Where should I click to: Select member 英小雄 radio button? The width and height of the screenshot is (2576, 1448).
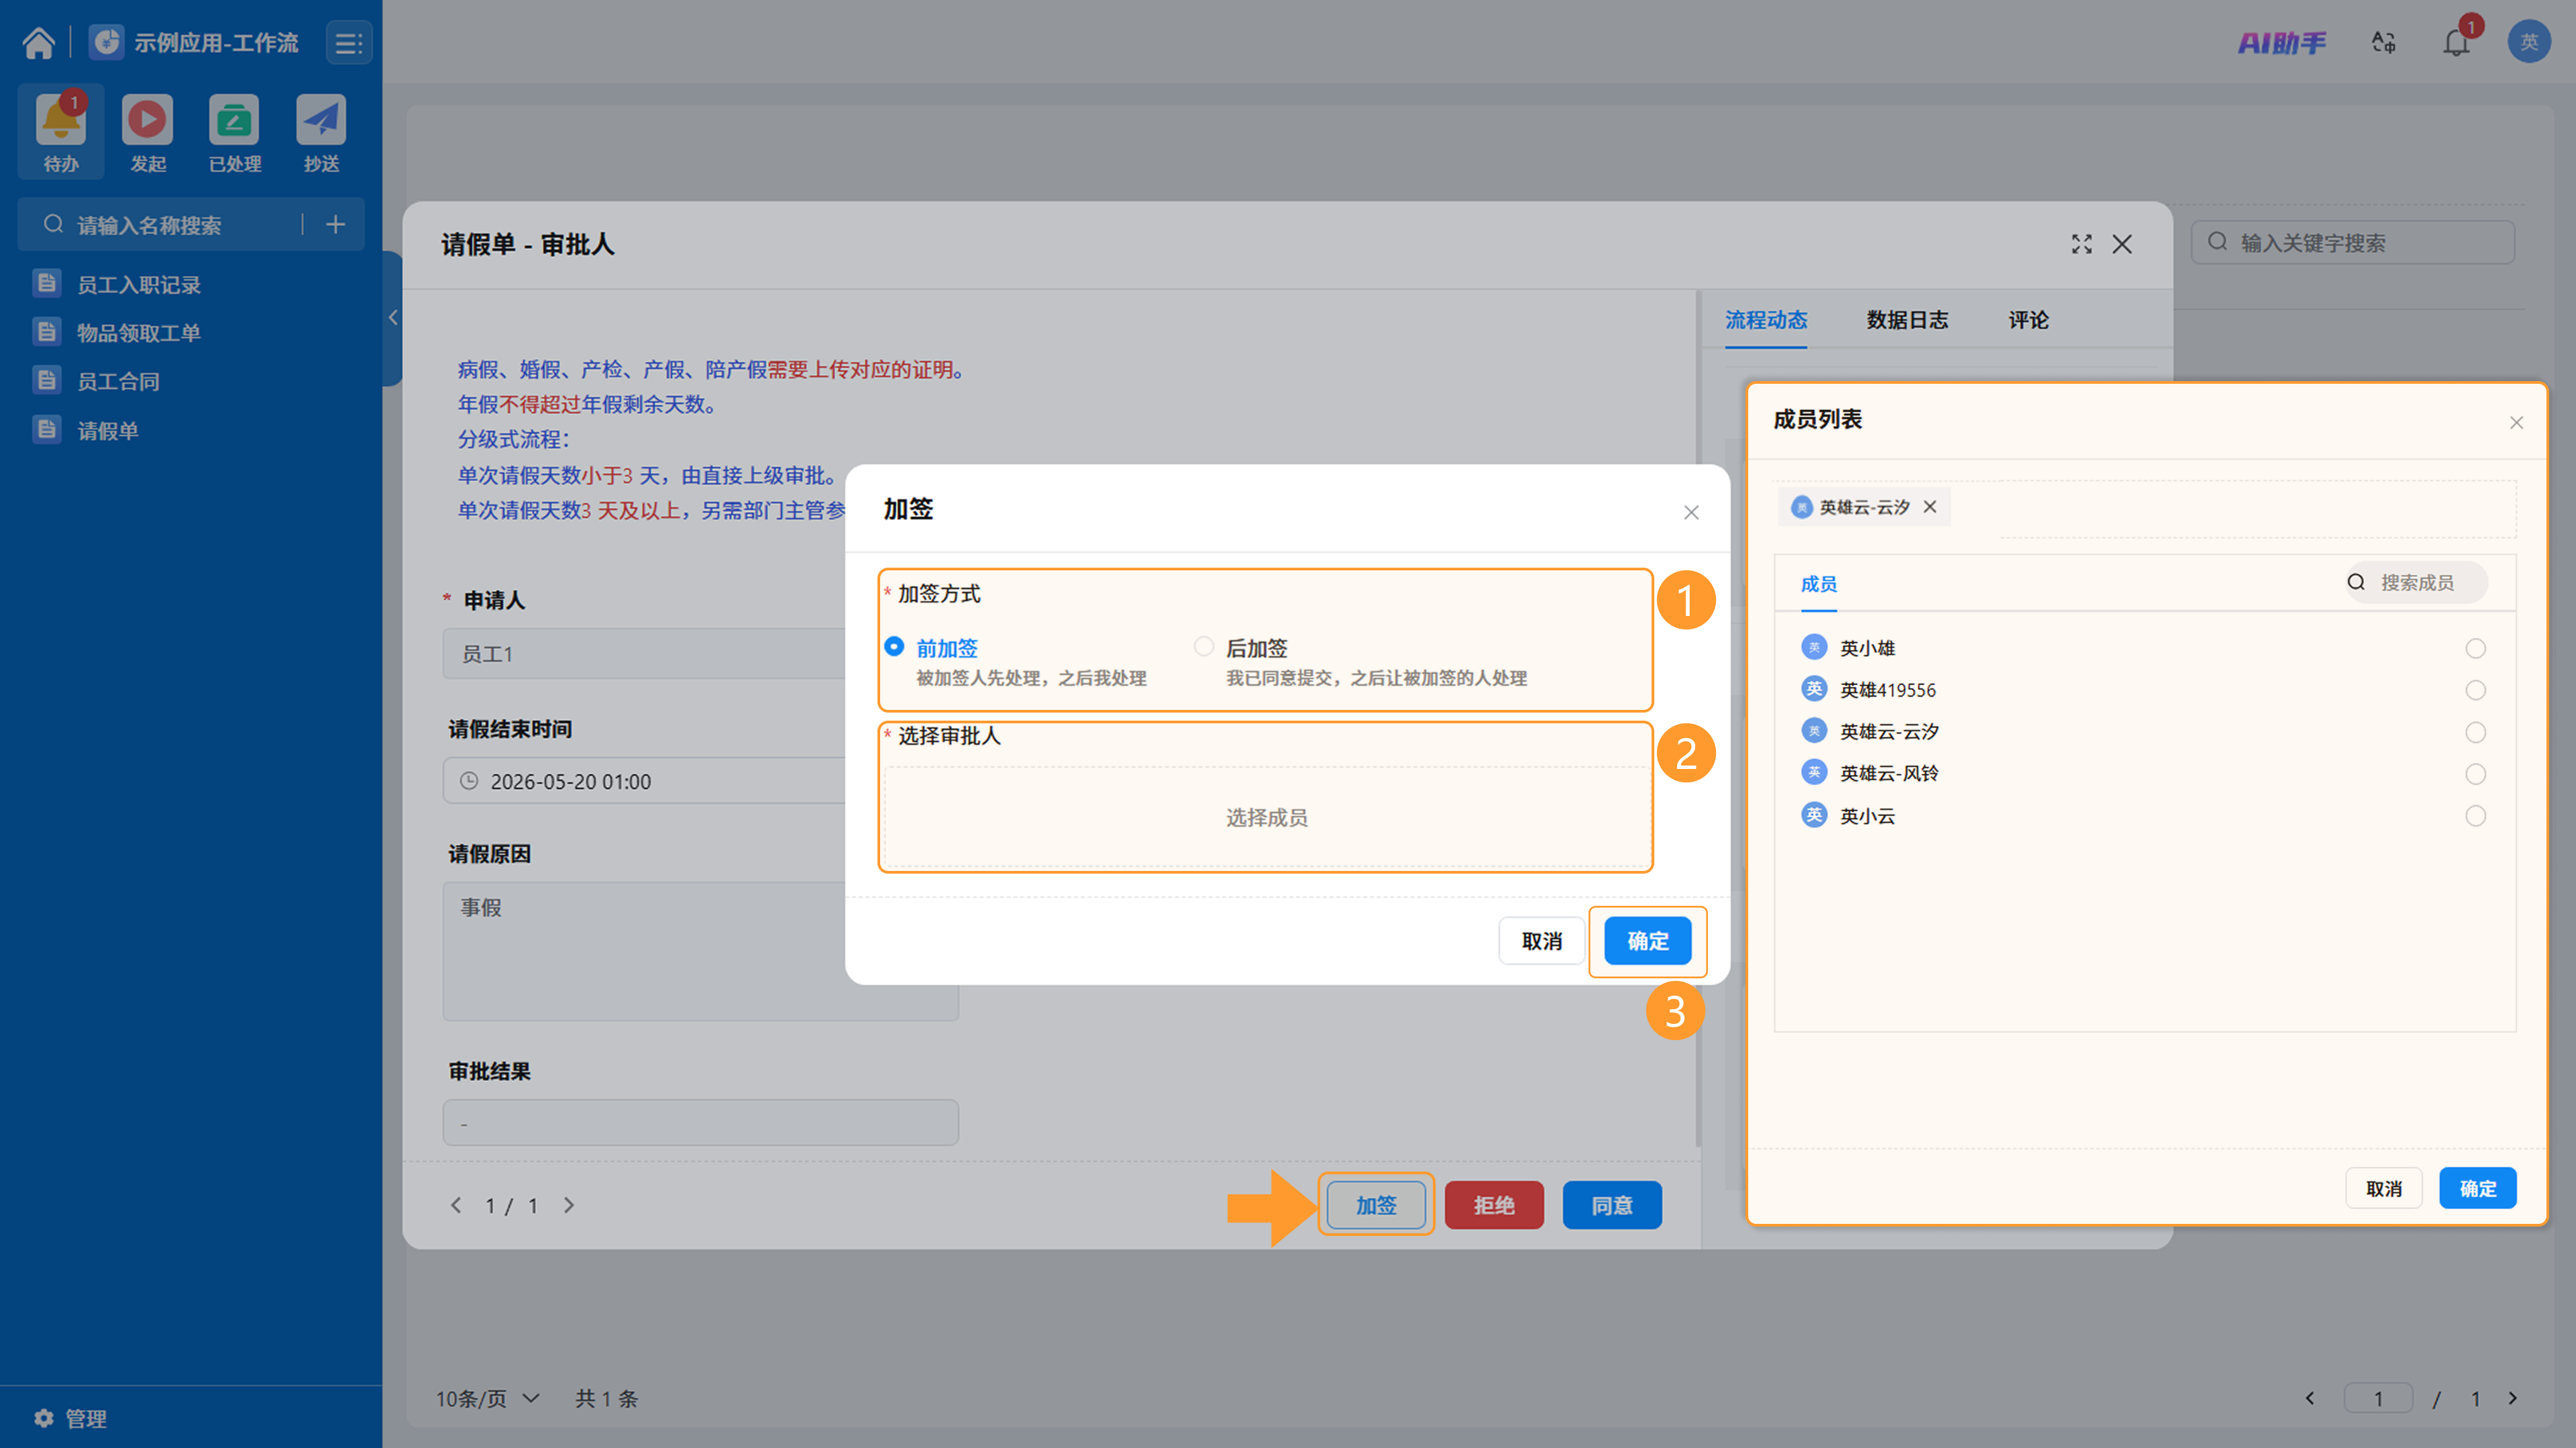coord(2475,648)
